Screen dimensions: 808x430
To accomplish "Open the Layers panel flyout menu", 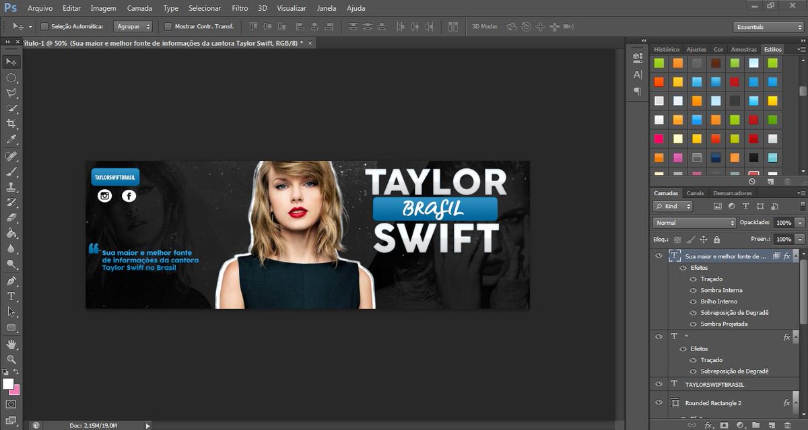I will click(x=800, y=193).
